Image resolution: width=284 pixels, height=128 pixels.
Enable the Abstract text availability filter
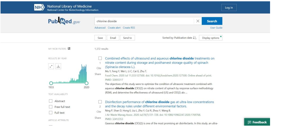coord(51,101)
